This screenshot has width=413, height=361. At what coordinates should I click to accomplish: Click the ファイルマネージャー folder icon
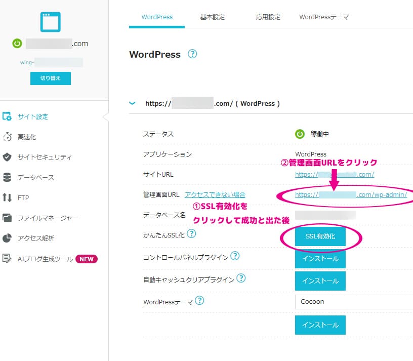coord(7,218)
